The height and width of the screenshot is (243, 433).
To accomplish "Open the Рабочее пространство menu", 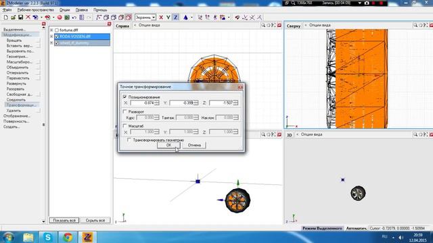I will click(36, 10).
